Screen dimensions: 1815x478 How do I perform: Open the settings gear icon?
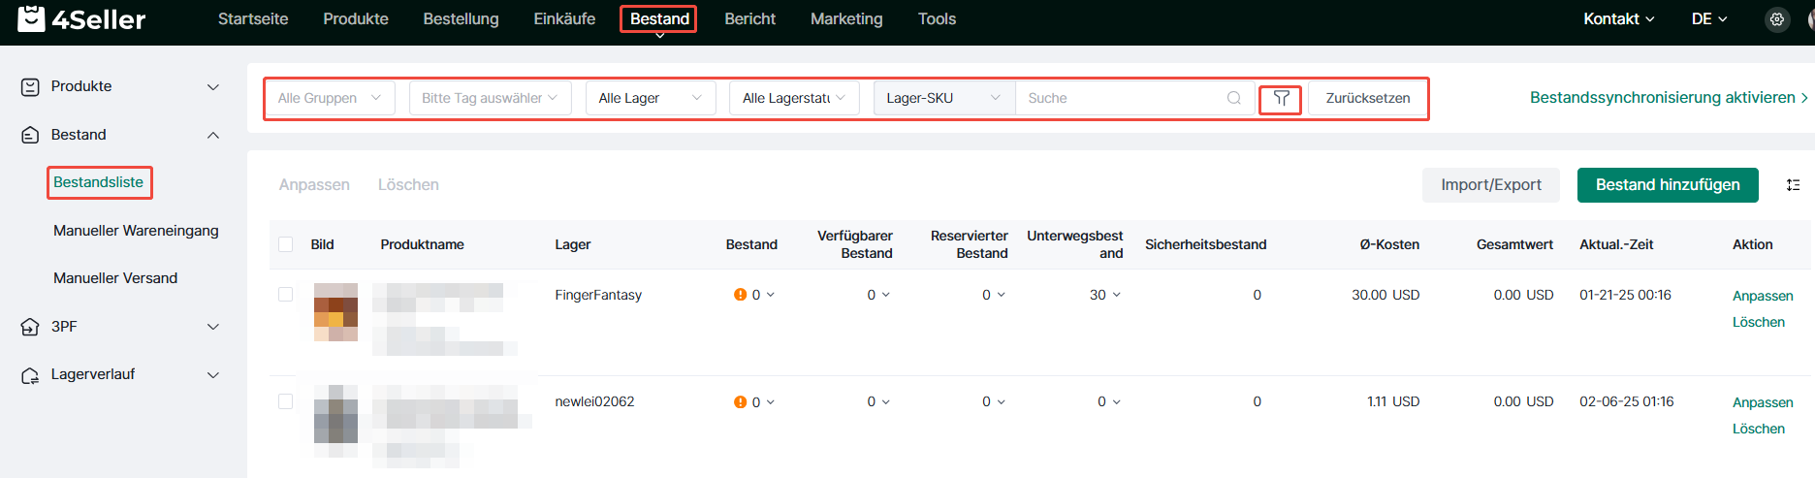[1776, 19]
